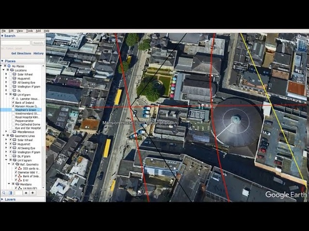Check the Westmoreland St... checkbox
This screenshot has height=231, width=309.
13,113
